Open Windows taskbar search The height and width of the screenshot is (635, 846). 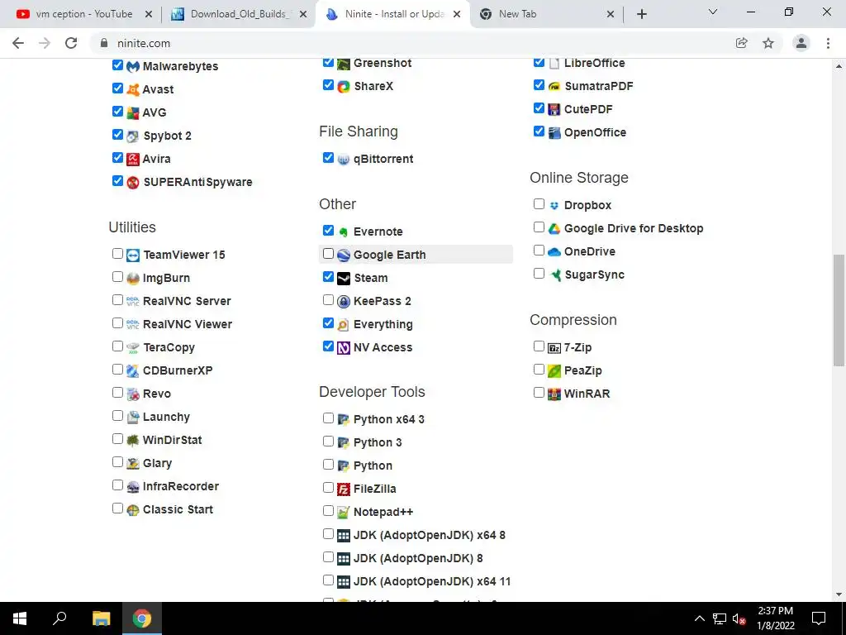tap(59, 618)
